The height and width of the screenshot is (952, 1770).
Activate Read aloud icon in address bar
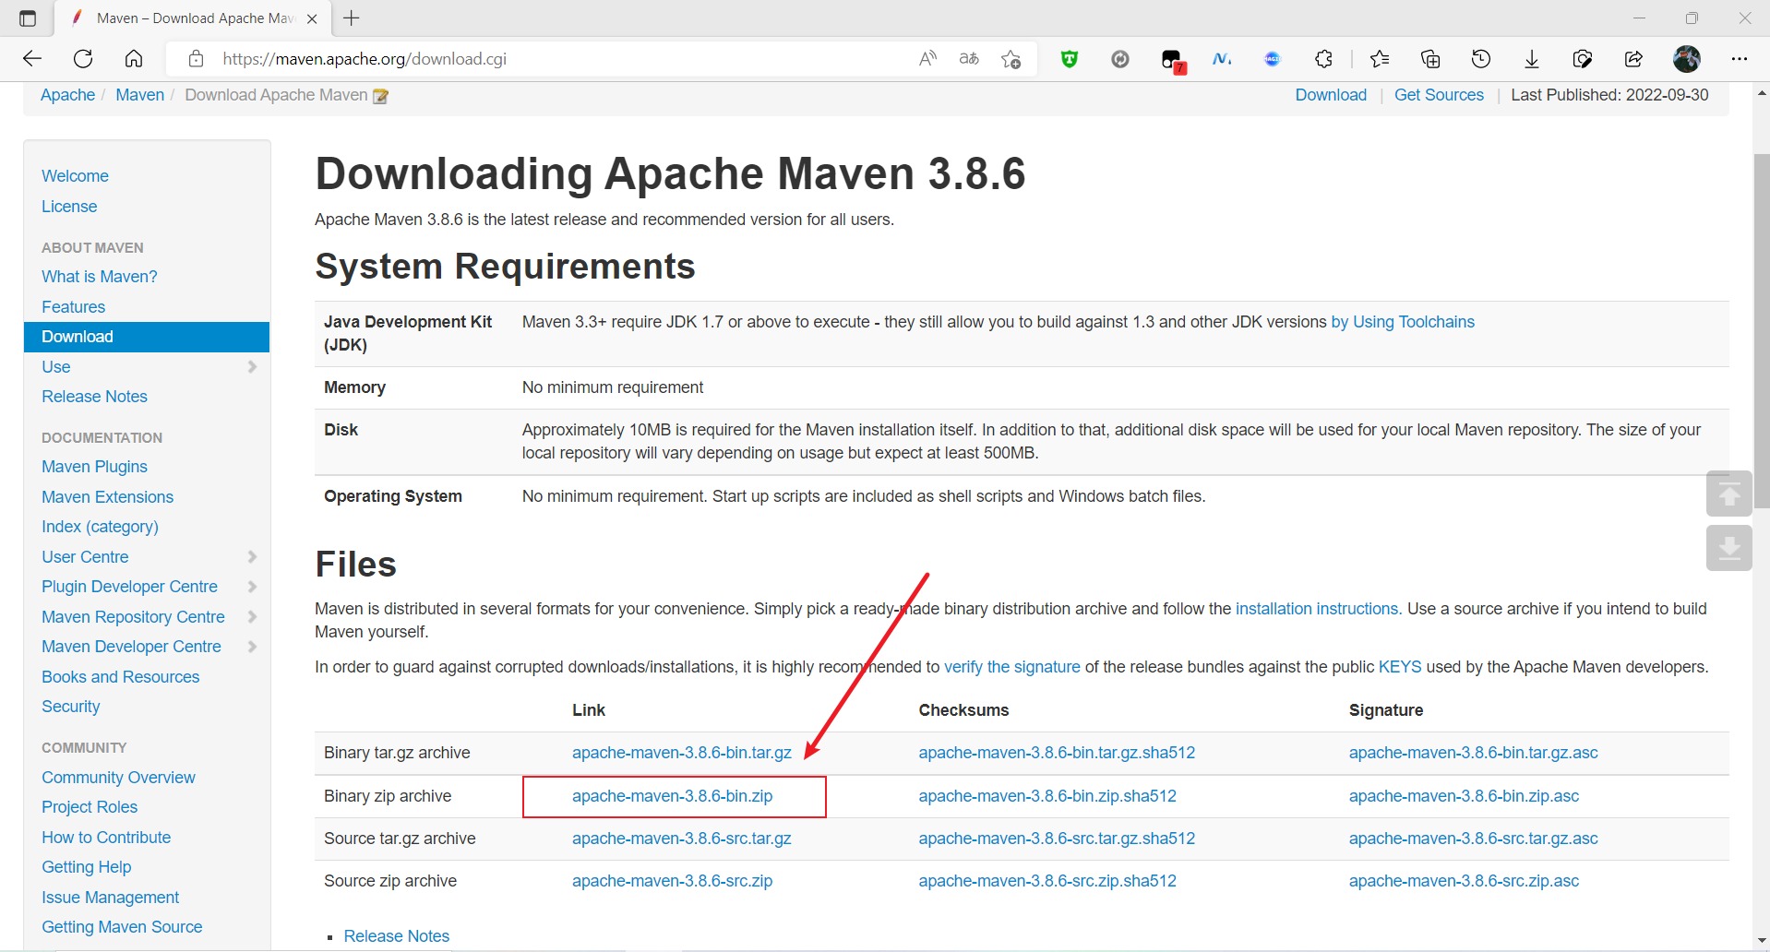point(927,58)
